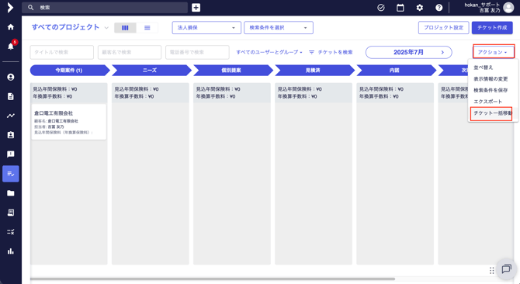Select the highlighted ticket checklist icon in sidebar
Screen dimensions: 520x284
11,174
